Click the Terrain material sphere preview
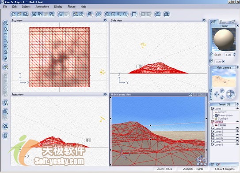This screenshot has height=173, width=240. coord(224,39)
